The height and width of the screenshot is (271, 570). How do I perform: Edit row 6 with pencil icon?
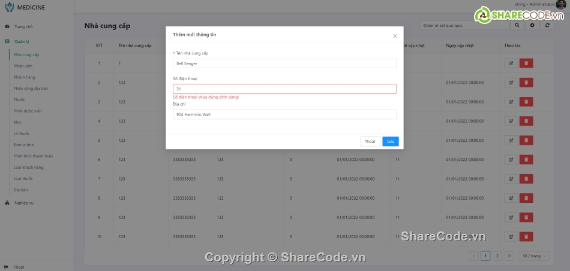point(511,159)
